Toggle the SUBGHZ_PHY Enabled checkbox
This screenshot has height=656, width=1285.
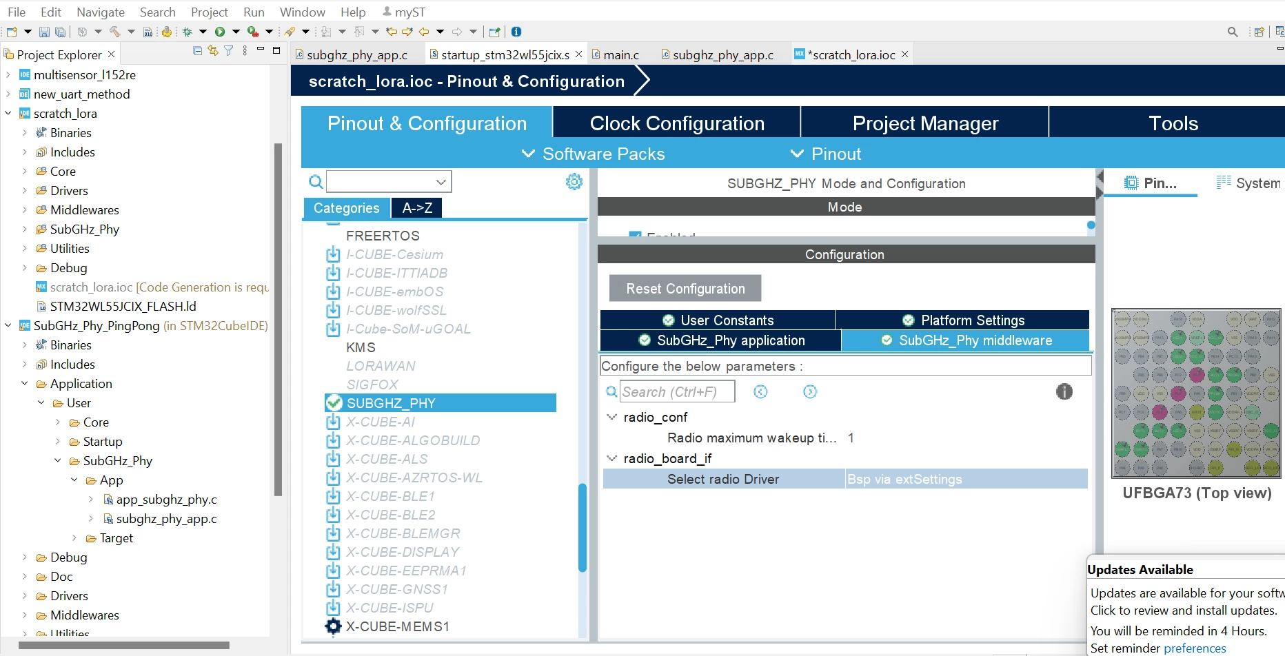pyautogui.click(x=635, y=235)
